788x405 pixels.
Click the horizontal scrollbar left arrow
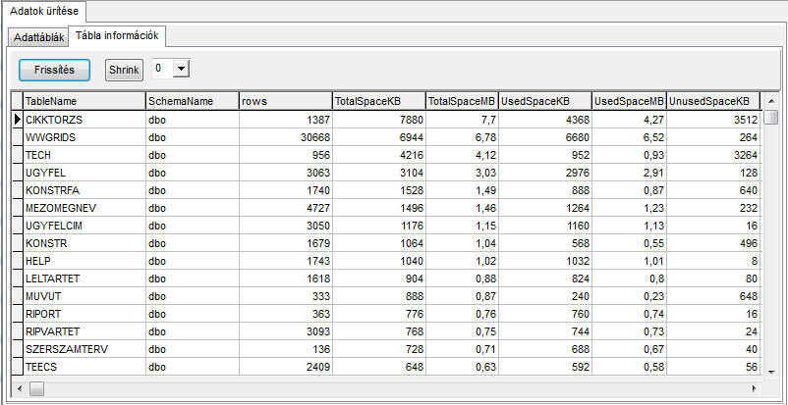[x=20, y=388]
